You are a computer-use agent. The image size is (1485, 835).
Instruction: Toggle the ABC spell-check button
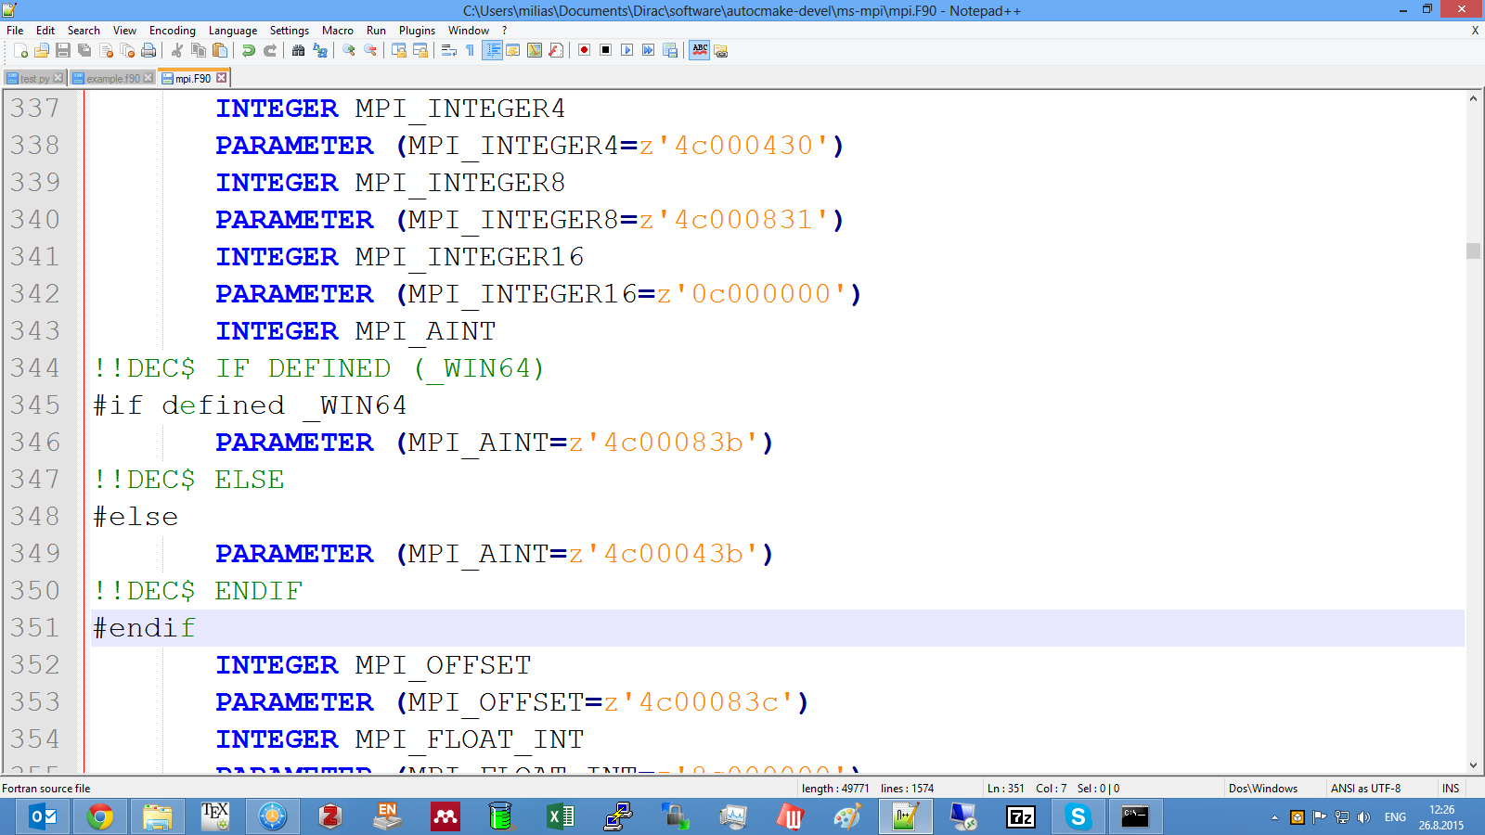click(x=700, y=50)
